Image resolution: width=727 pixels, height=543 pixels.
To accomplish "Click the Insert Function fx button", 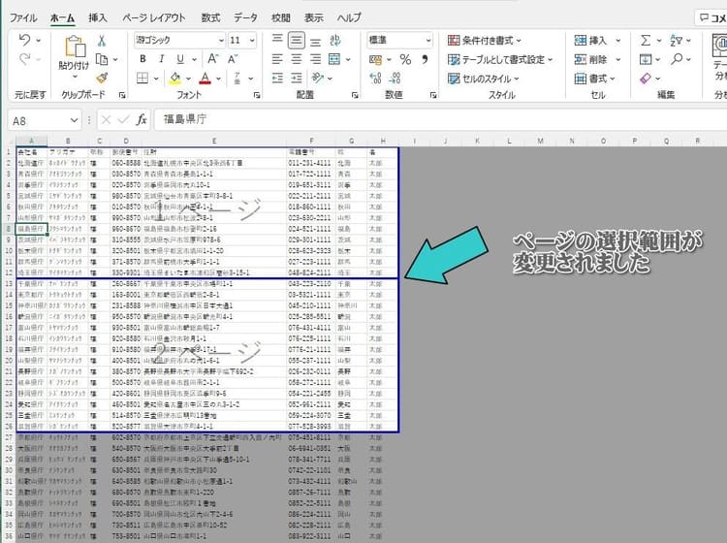I will pos(142,120).
